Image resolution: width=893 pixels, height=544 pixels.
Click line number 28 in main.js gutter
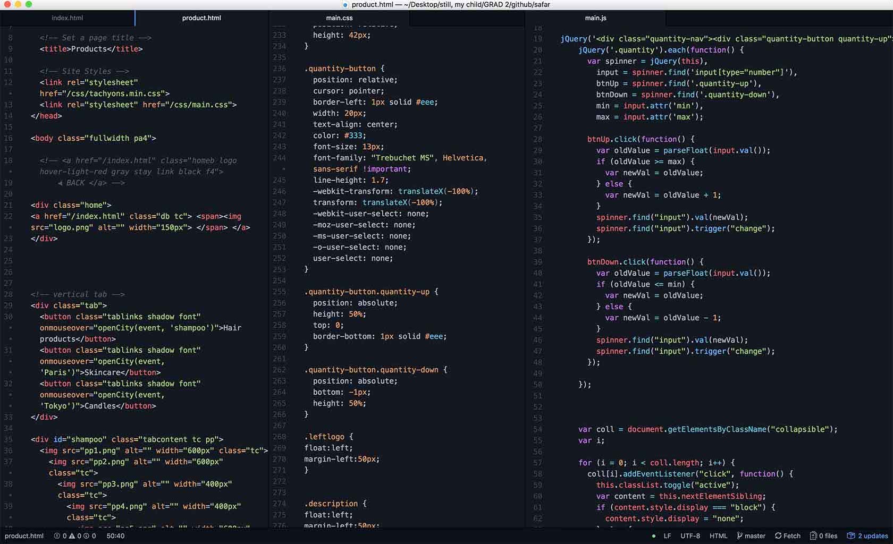(537, 139)
